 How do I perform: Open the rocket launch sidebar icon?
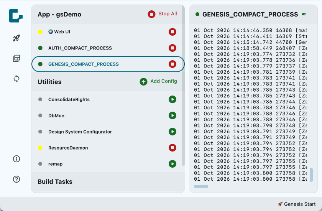coord(16,38)
